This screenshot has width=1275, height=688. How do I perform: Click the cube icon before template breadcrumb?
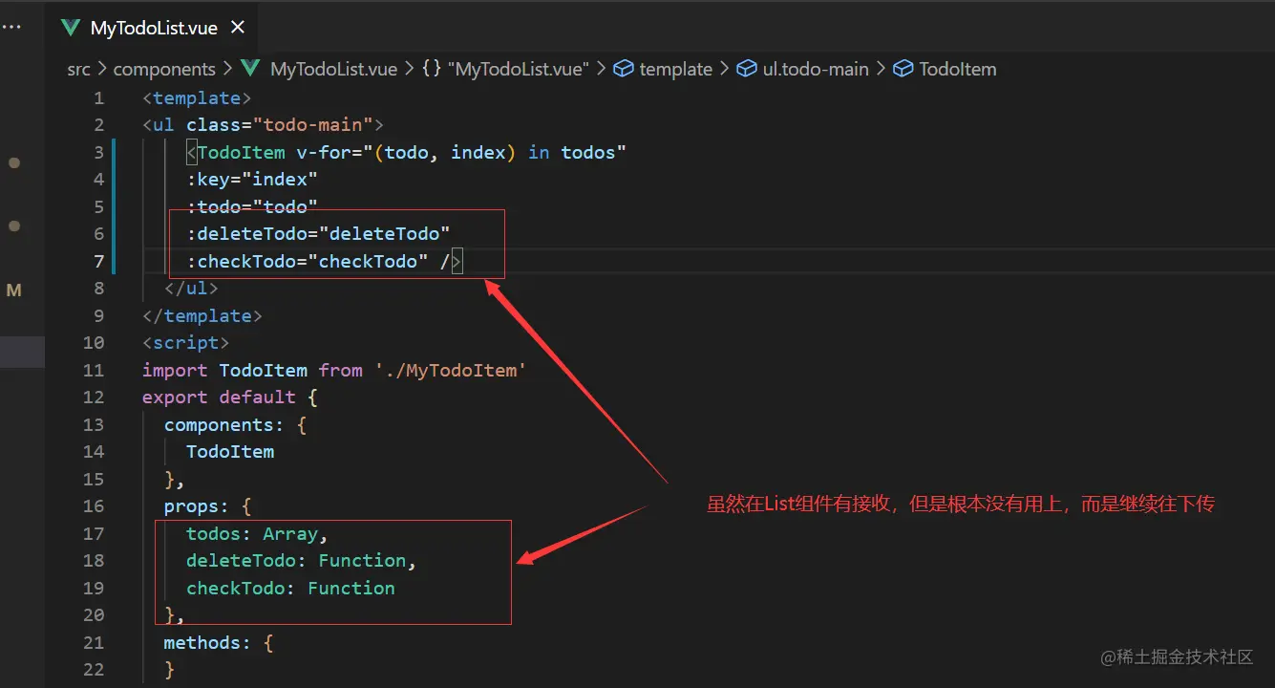[624, 69]
